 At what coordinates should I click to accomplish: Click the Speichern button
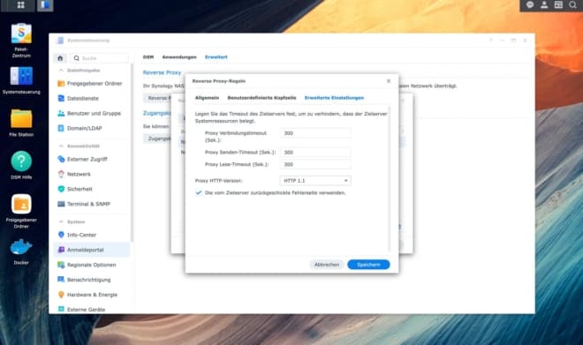click(x=368, y=265)
